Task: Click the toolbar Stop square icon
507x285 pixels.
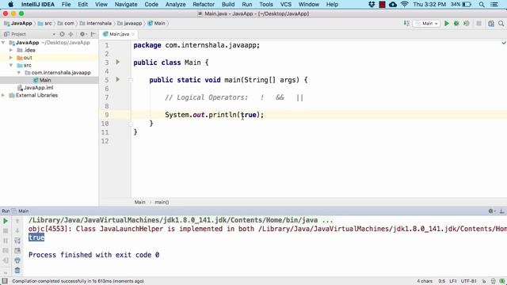Action: [x=478, y=23]
